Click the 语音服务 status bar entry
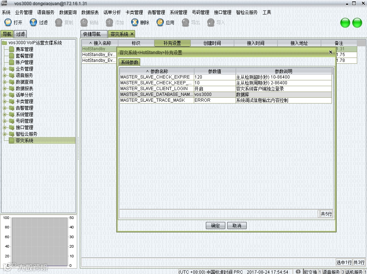 point(331,272)
